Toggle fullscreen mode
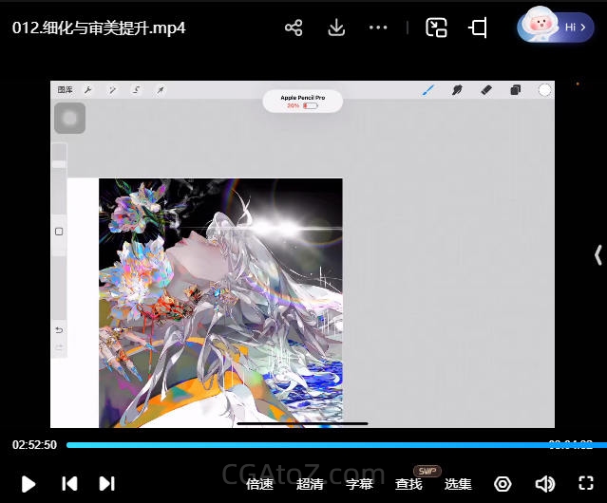This screenshot has width=607, height=503. point(585,483)
